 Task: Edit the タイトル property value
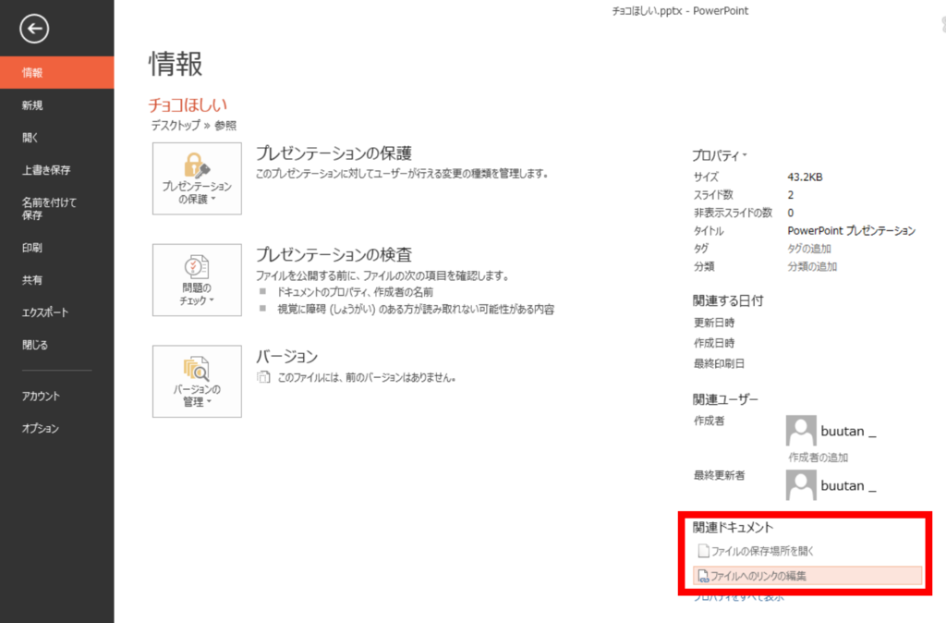click(851, 230)
